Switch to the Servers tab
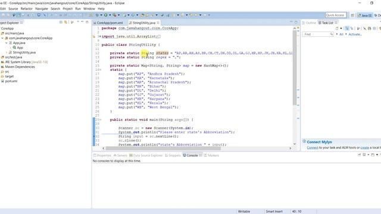Viewport: 381px width, 214px height. (120, 155)
